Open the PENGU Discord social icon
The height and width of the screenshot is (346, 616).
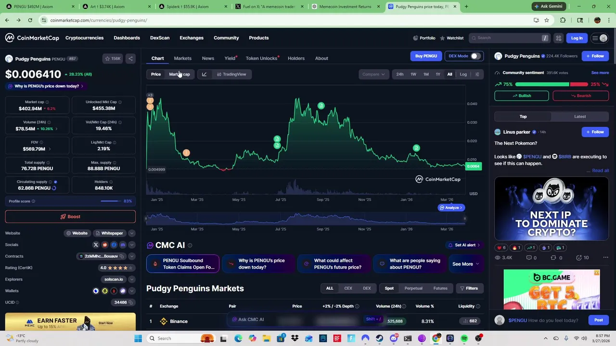(x=123, y=245)
